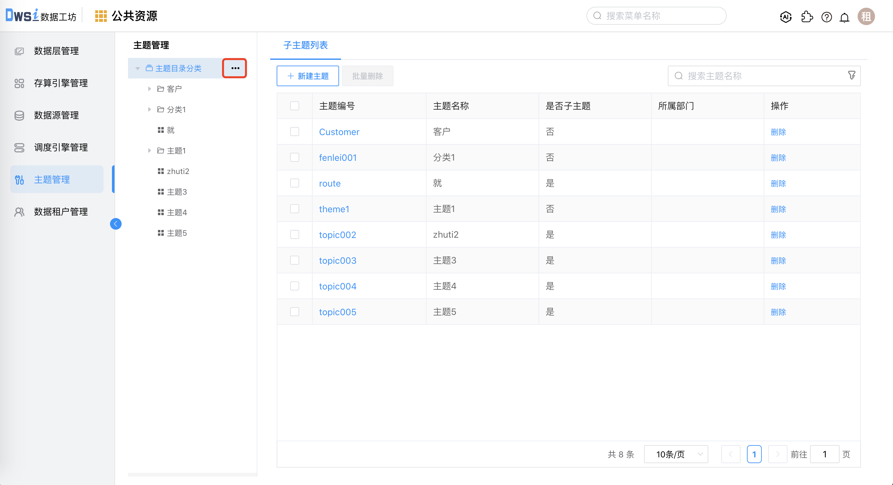The width and height of the screenshot is (893, 485).
Task: Collapse the 主题目录分类 root node
Action: point(138,68)
